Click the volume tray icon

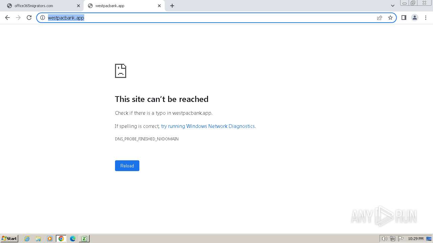pyautogui.click(x=385, y=239)
